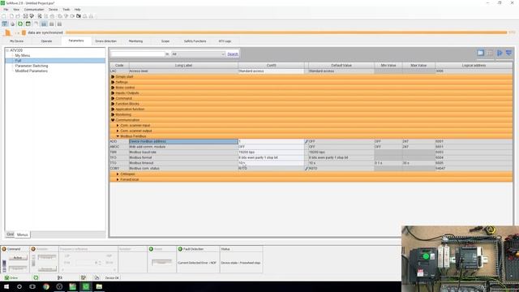The image size is (519, 292).
Task: Click the Online connection status icon
Action: (x=6, y=277)
